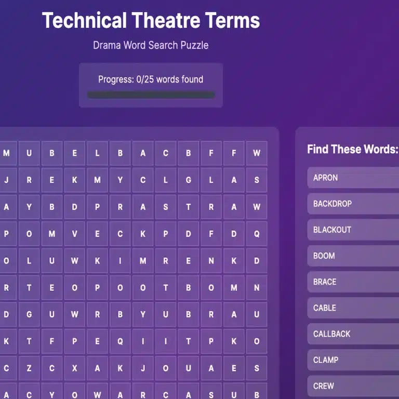Click letter E in row K T F P E Q
Viewport: 399px width, 399px height.
coord(97,341)
